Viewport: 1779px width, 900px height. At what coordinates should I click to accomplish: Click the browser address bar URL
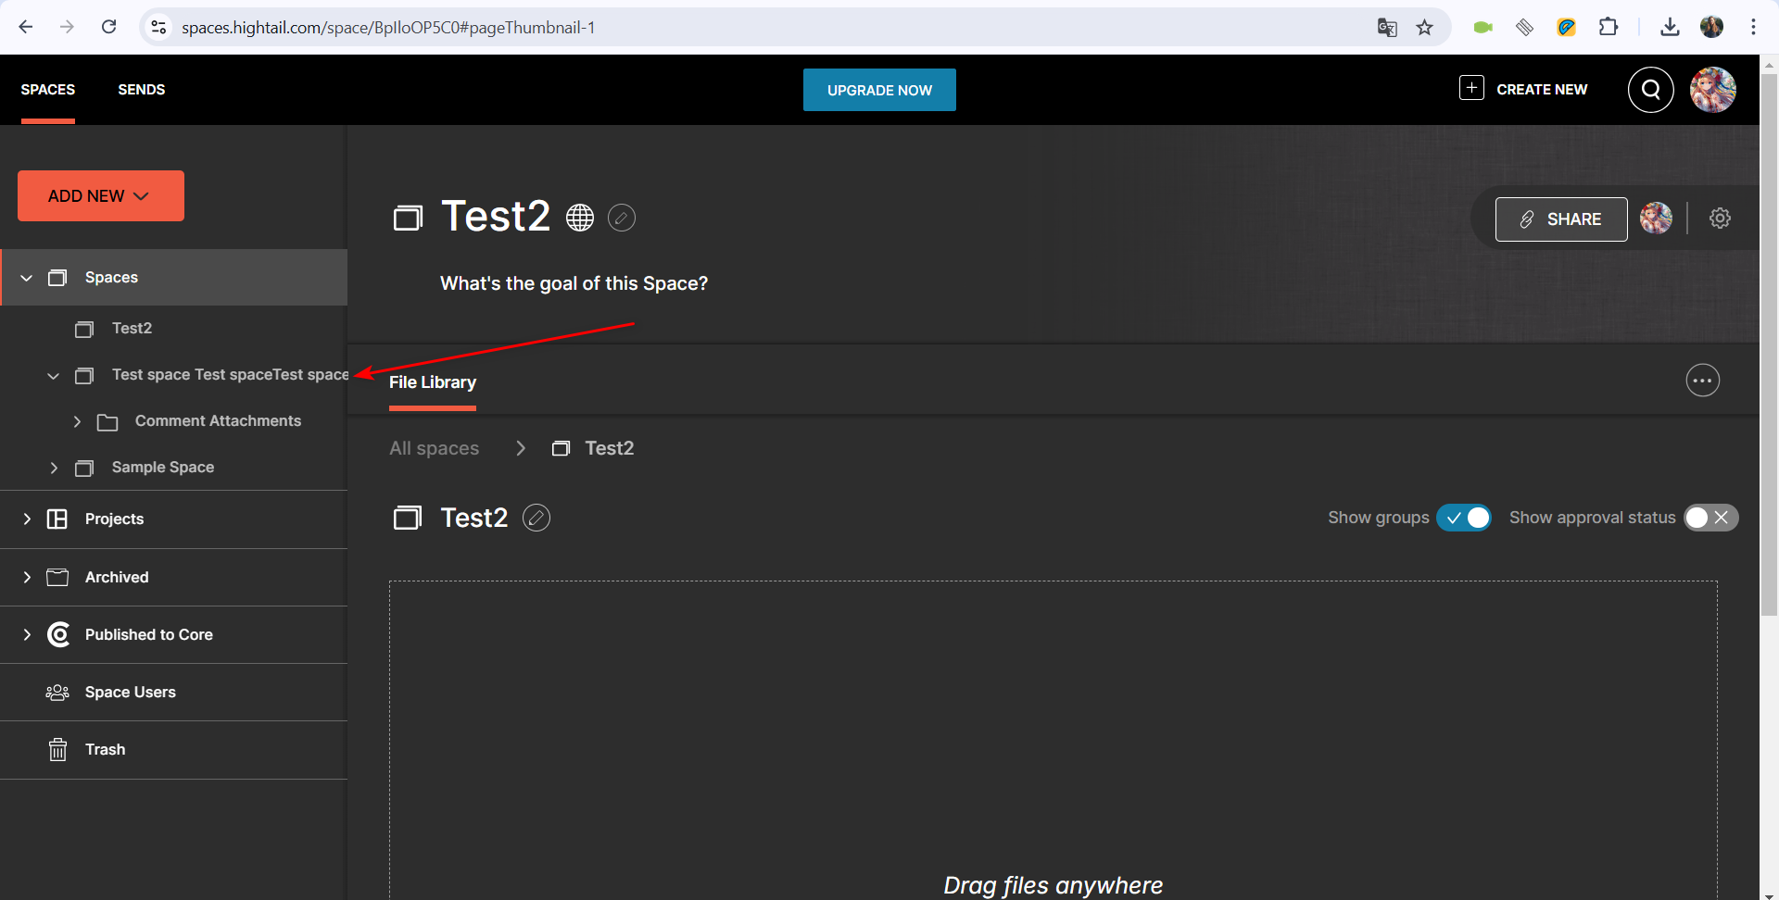[x=388, y=28]
